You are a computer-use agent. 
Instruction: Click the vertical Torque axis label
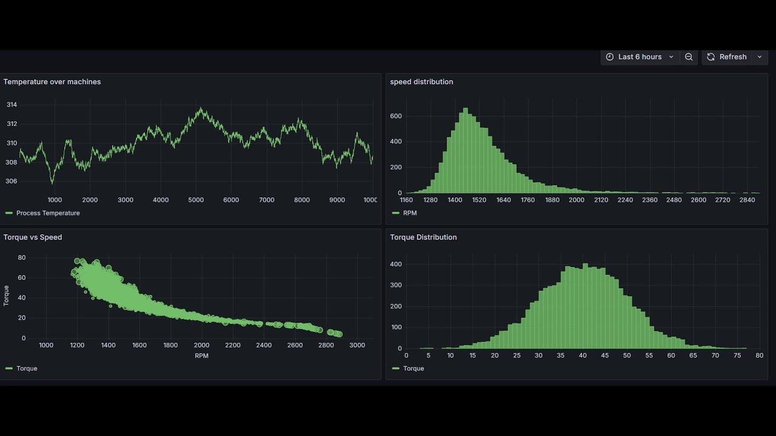point(7,296)
